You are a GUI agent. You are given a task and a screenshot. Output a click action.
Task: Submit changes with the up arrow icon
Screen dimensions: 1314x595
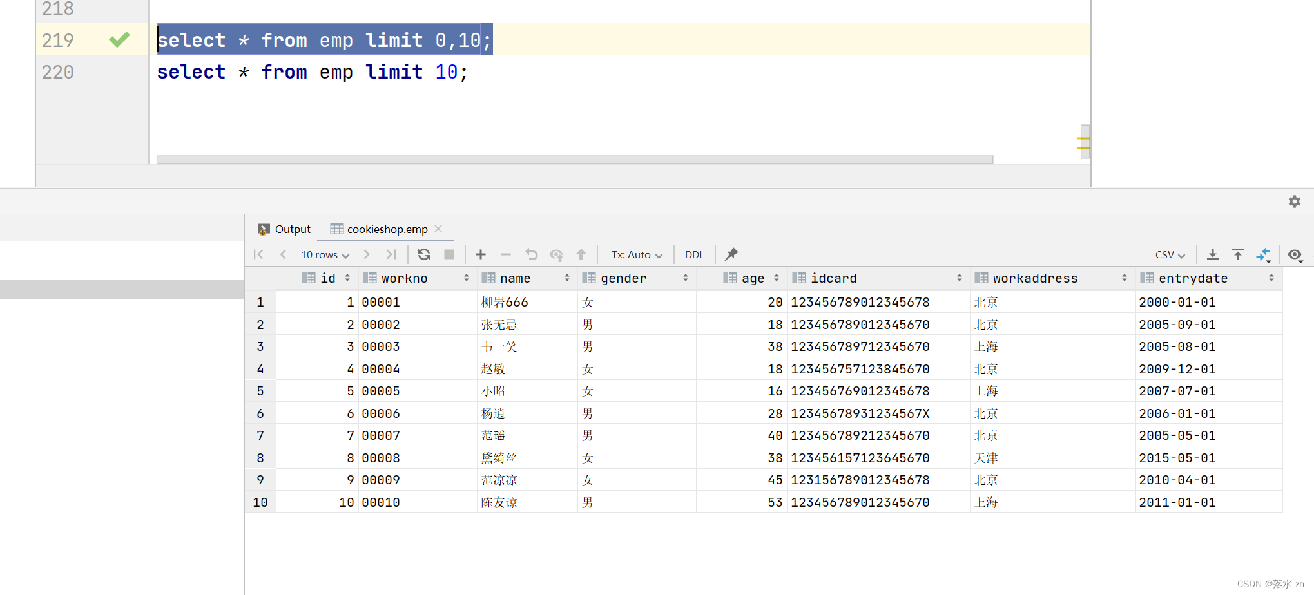tap(581, 254)
